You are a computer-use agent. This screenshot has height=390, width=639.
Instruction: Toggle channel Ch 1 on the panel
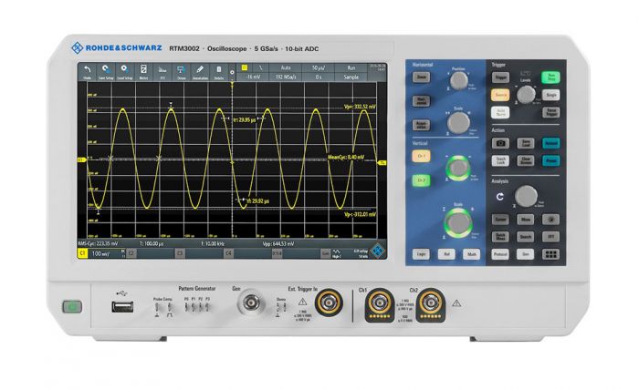point(421,158)
